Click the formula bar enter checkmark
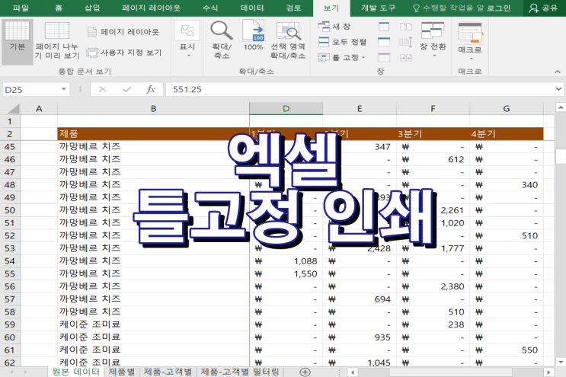566x377 pixels. point(126,89)
